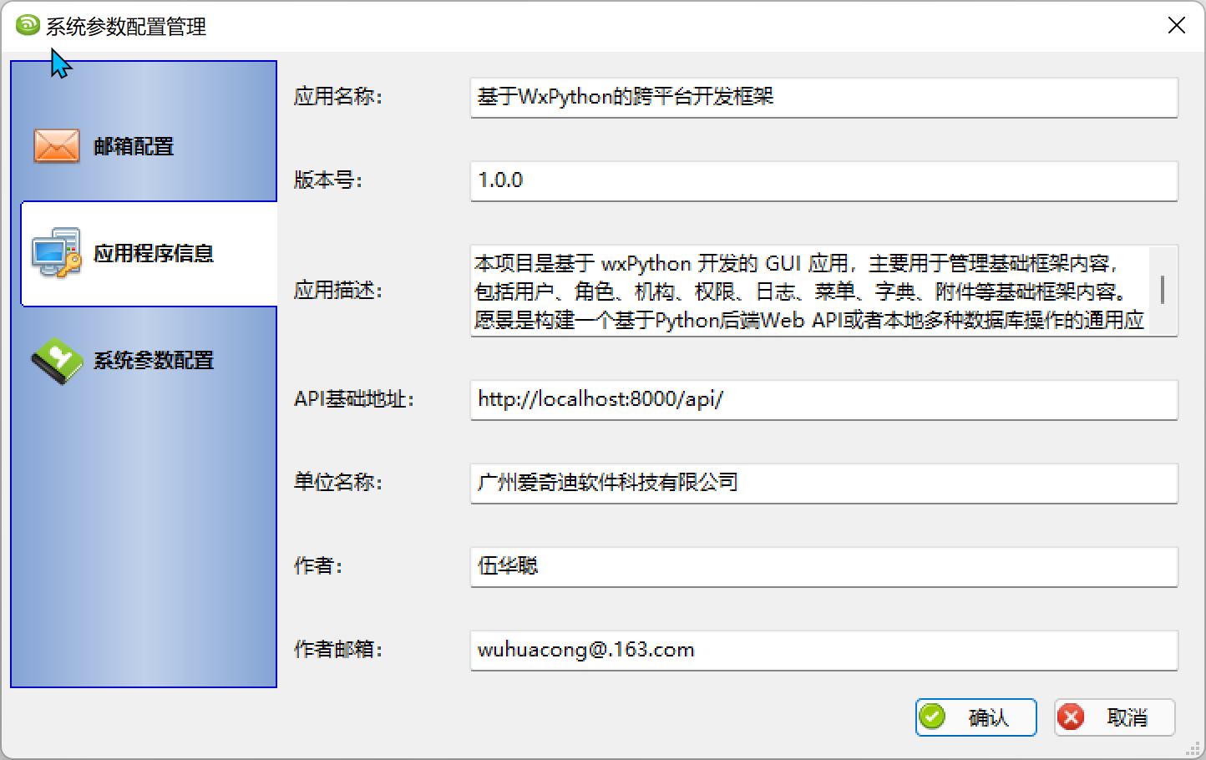Switch to the 系统参数配置 tab
The height and width of the screenshot is (760, 1206).
click(144, 361)
